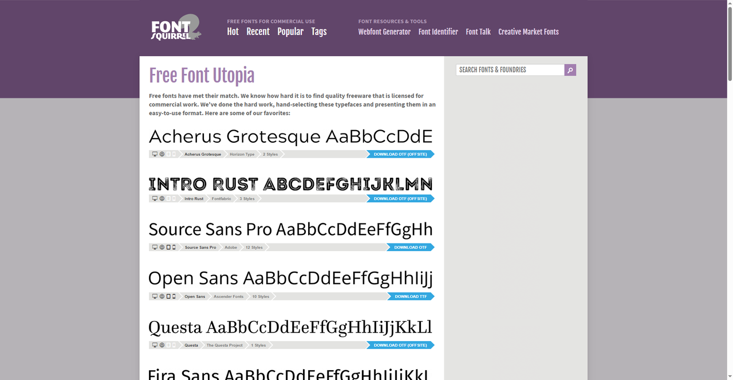
Task: Open the Webfont Generator tool
Action: 384,32
